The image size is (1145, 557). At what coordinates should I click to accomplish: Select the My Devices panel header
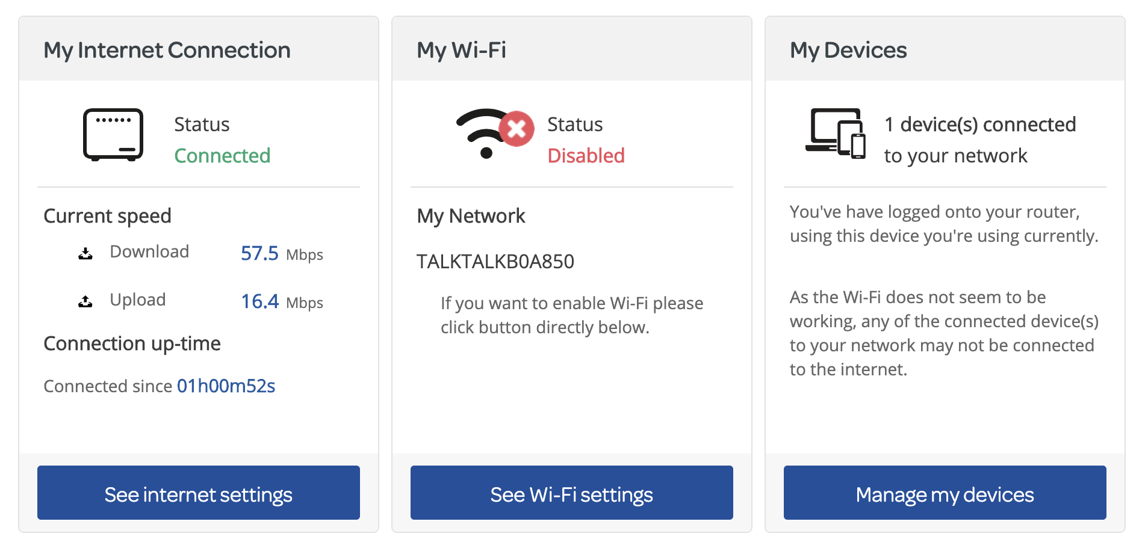tap(849, 50)
